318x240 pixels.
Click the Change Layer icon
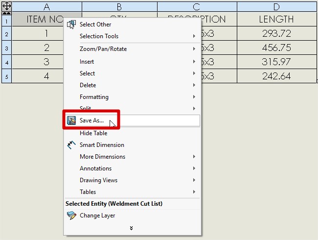tap(71, 216)
